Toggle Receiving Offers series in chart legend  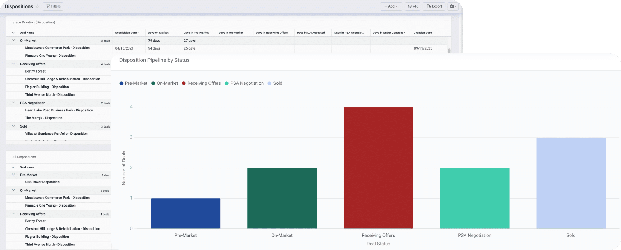(201, 83)
